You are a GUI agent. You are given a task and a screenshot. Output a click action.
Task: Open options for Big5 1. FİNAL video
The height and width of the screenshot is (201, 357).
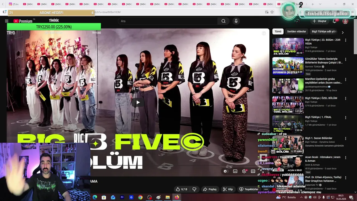point(346,118)
